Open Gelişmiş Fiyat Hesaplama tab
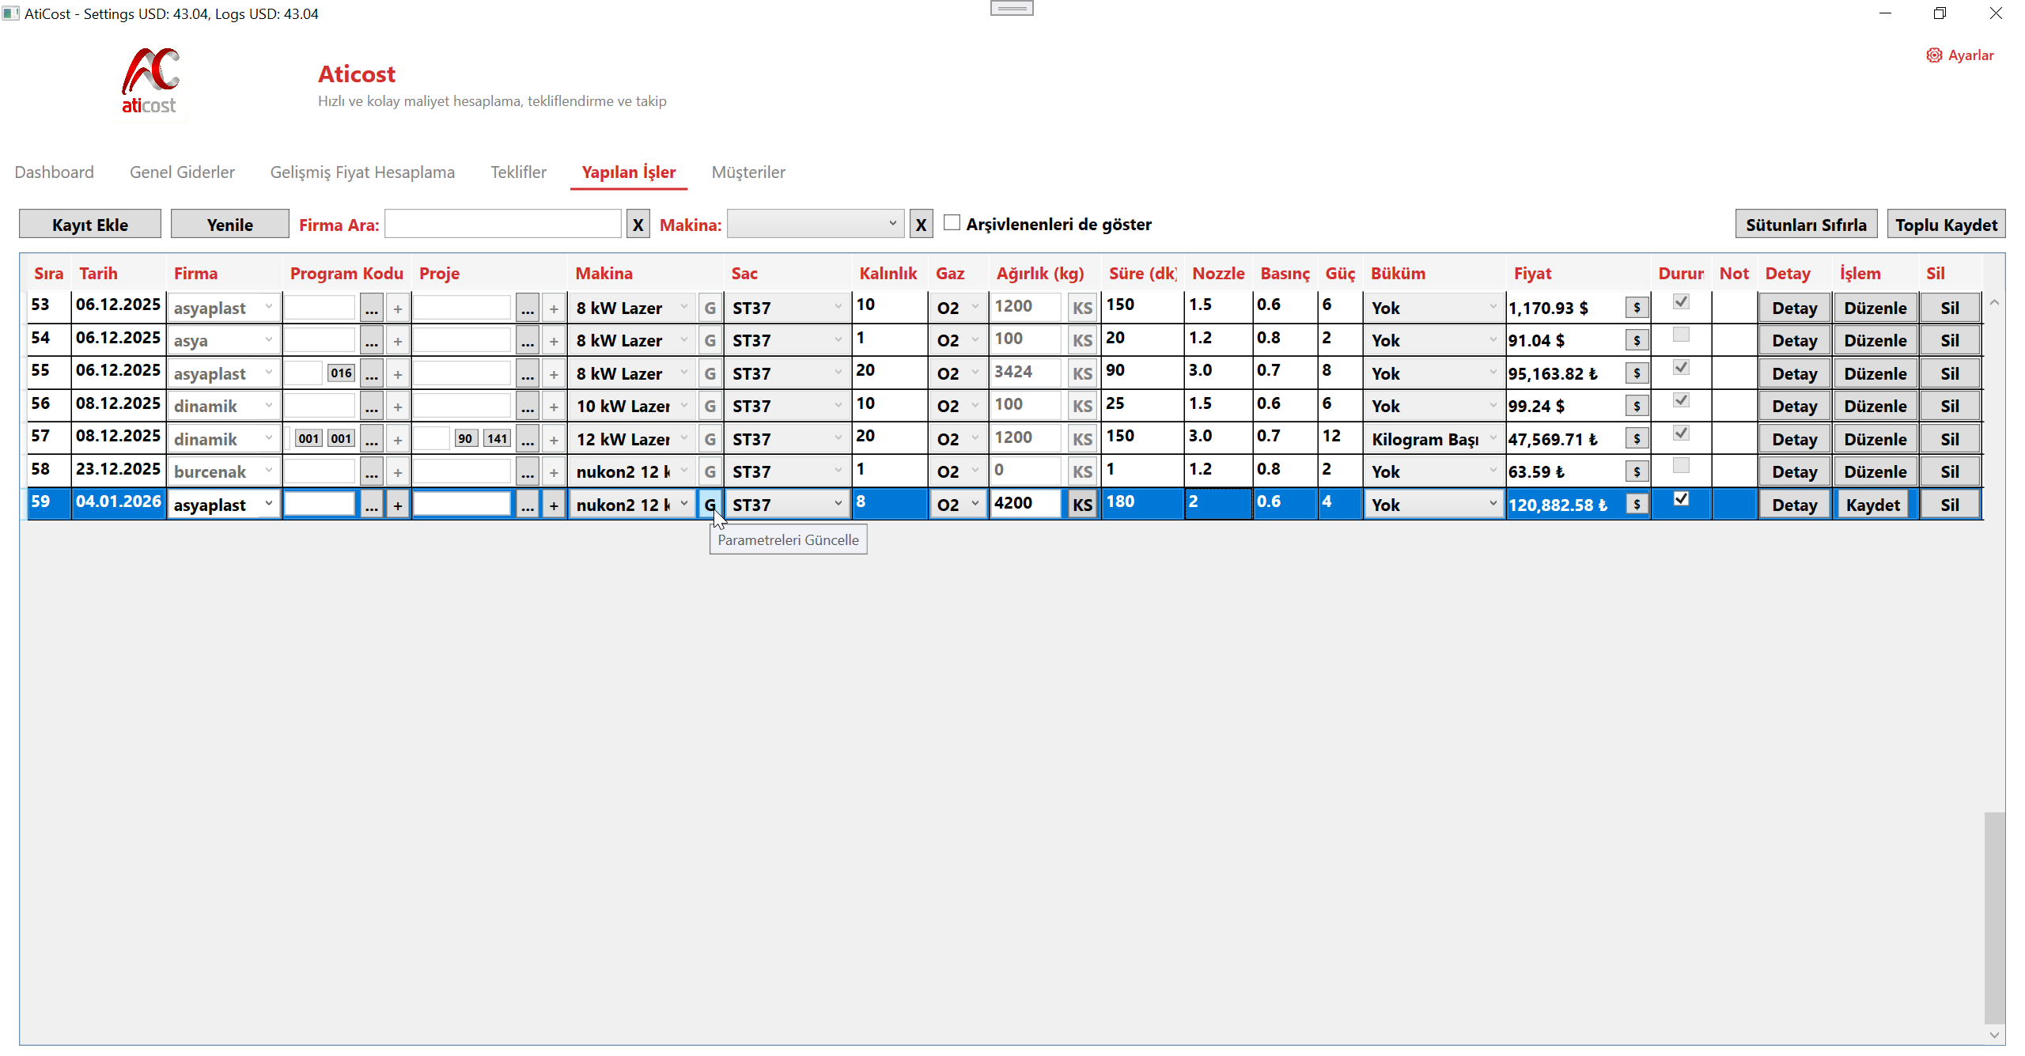Screen dimensions: 2025x1056 tap(362, 172)
